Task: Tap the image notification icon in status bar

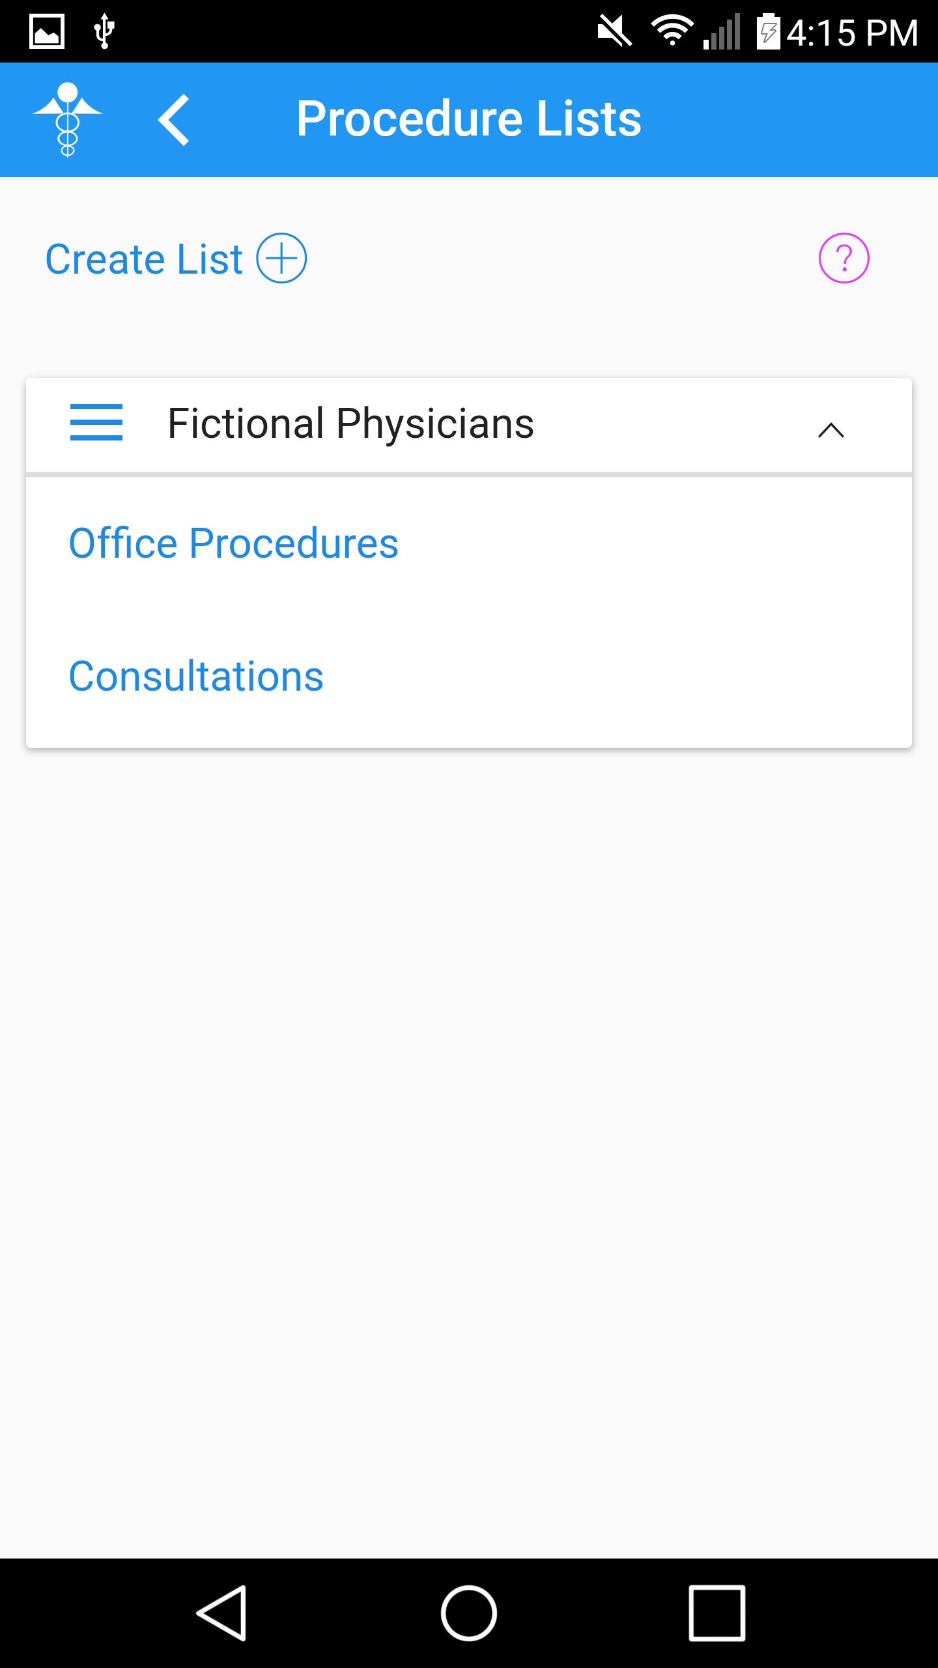Action: (47, 31)
